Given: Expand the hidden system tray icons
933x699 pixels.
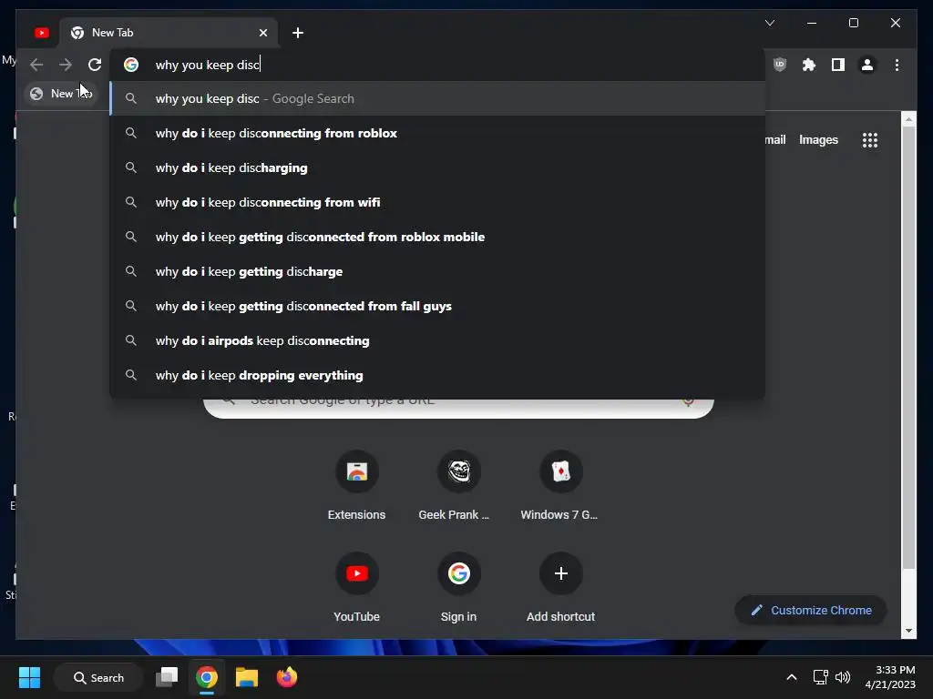Looking at the screenshot, I should click(792, 677).
